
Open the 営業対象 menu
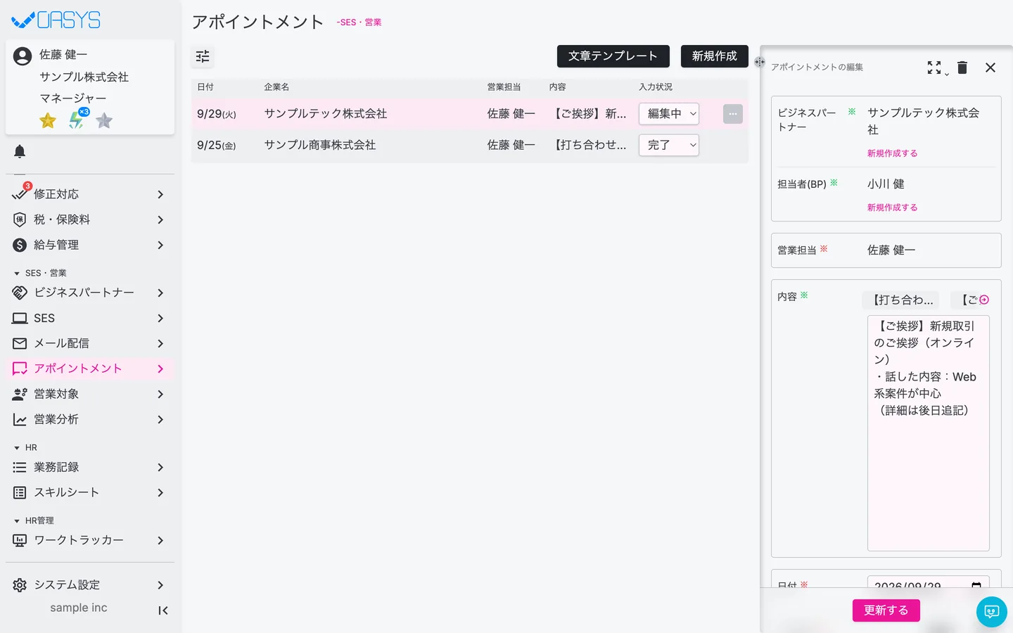pyautogui.click(x=90, y=394)
